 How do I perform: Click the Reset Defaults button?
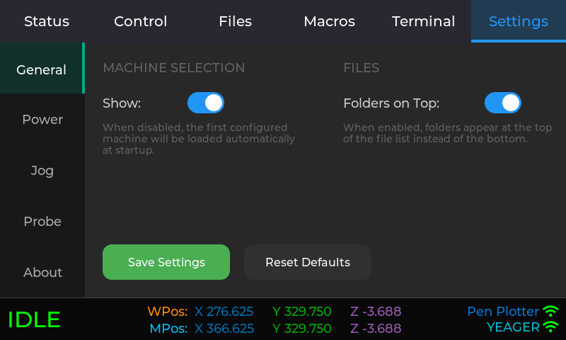(x=308, y=262)
